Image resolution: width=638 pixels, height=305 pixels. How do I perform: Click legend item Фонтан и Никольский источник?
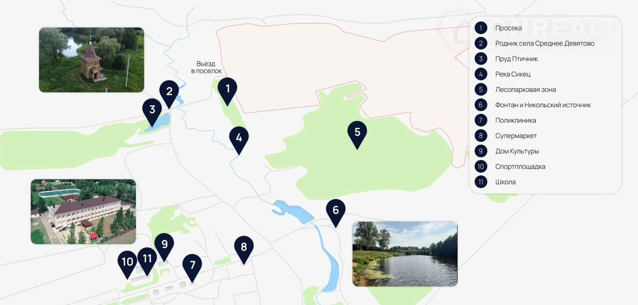(543, 105)
